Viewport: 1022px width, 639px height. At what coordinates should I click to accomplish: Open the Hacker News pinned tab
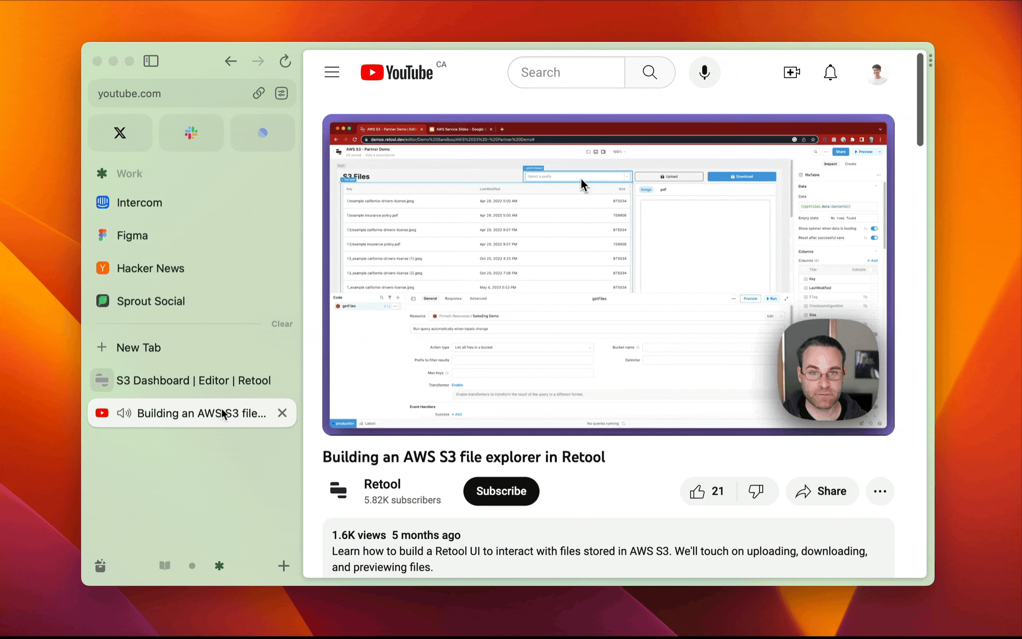pyautogui.click(x=192, y=268)
